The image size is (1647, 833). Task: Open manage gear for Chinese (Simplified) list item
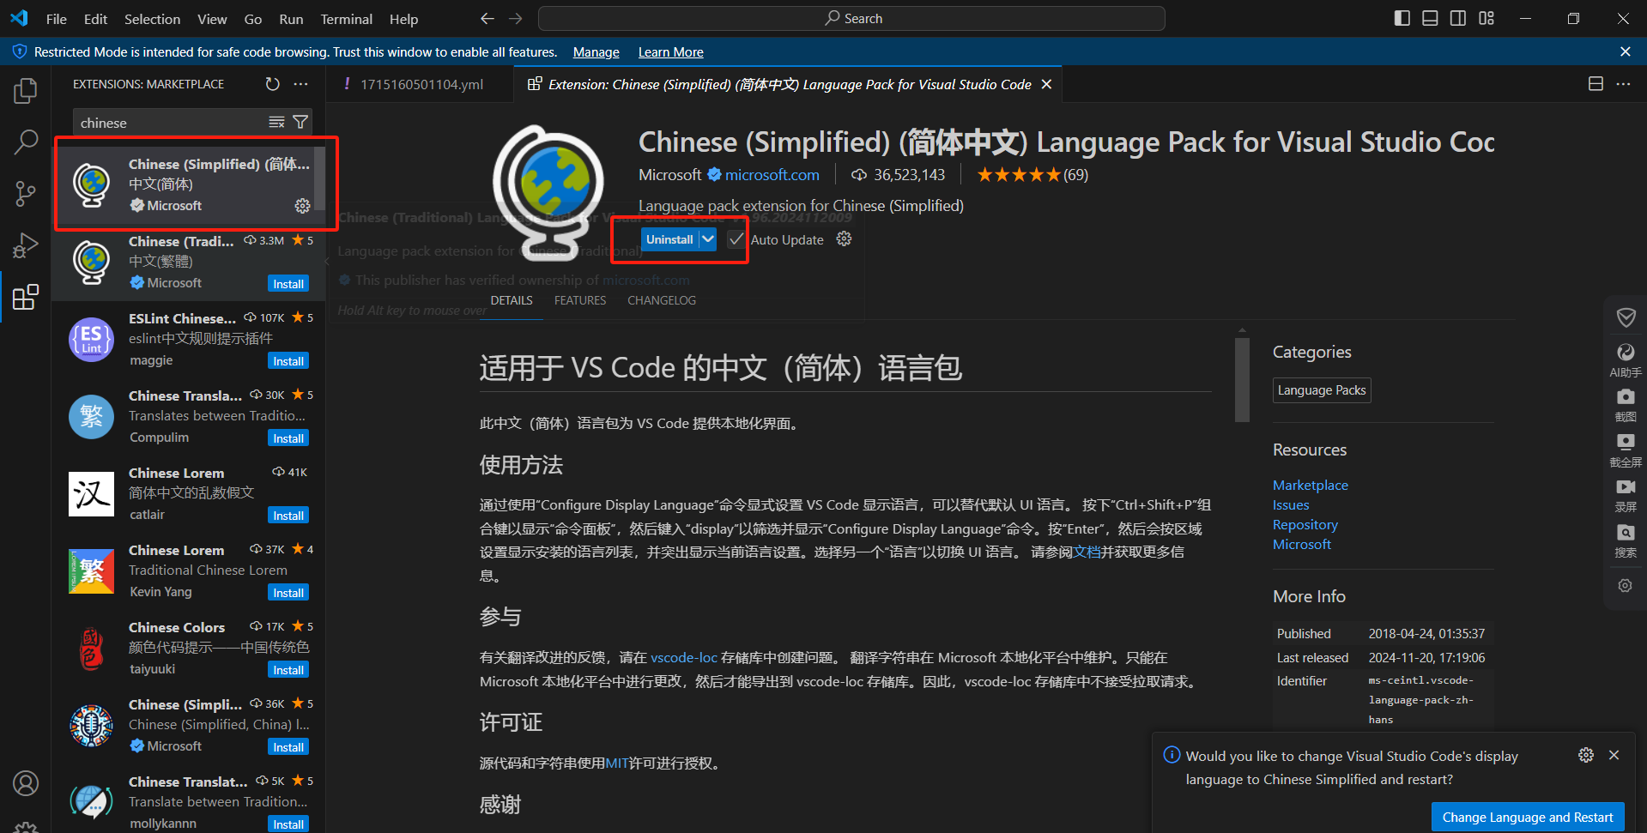[302, 206]
